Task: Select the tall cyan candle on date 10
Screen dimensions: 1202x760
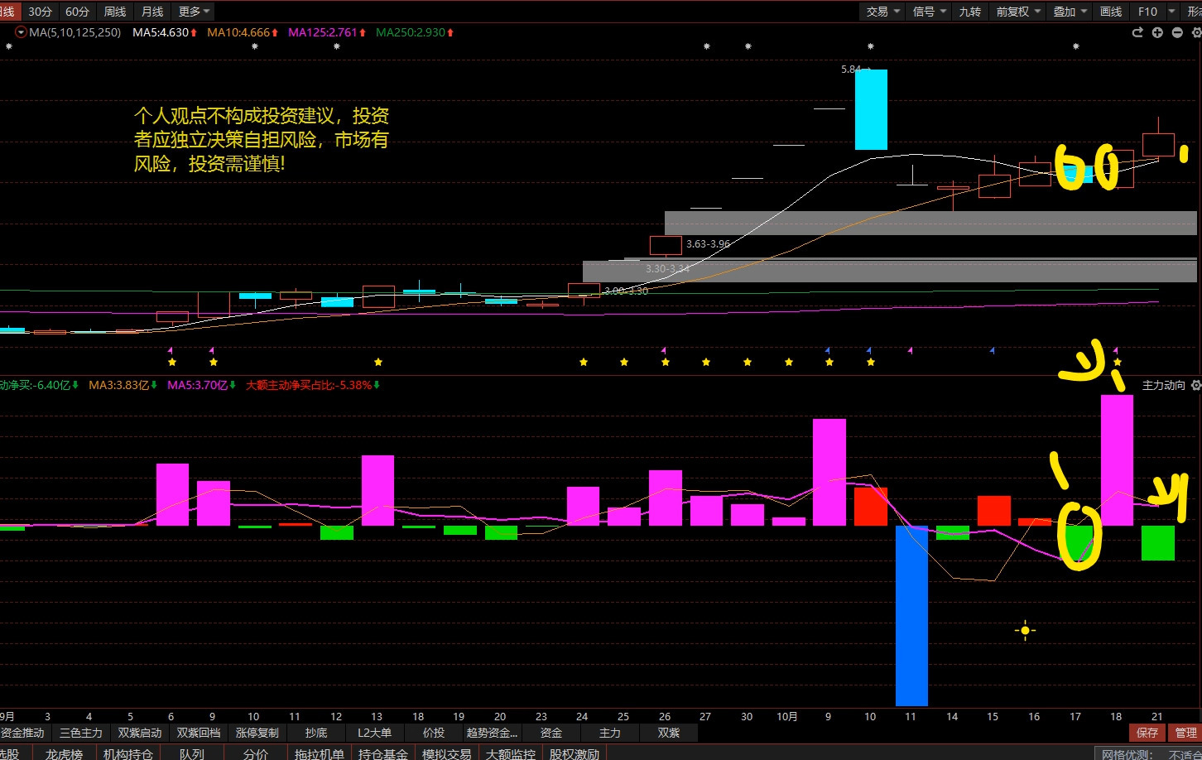Action: (x=871, y=109)
